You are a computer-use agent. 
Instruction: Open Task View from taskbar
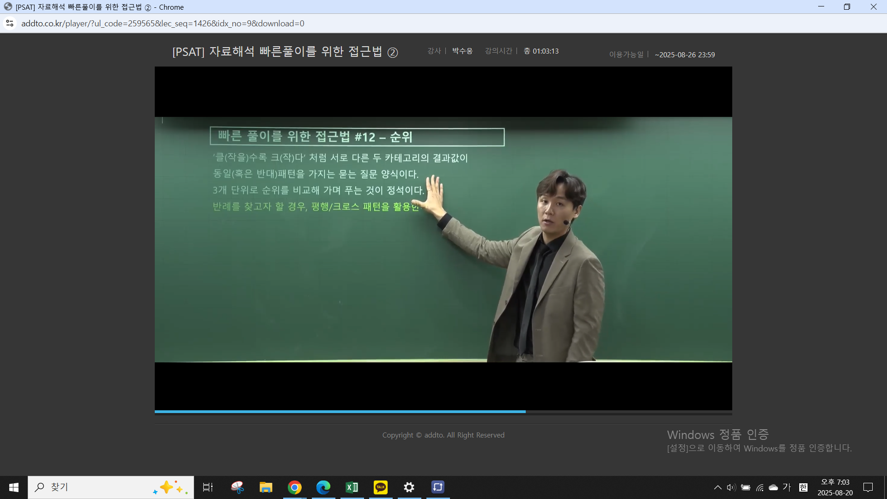point(208,487)
